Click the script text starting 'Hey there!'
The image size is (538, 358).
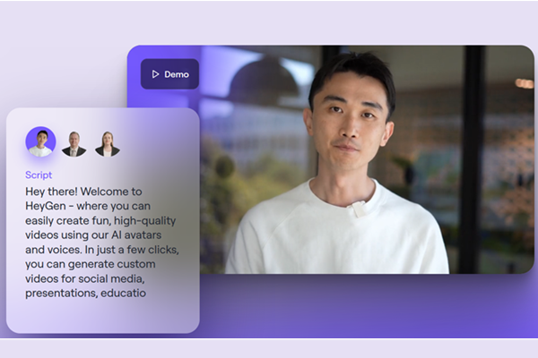(x=102, y=243)
